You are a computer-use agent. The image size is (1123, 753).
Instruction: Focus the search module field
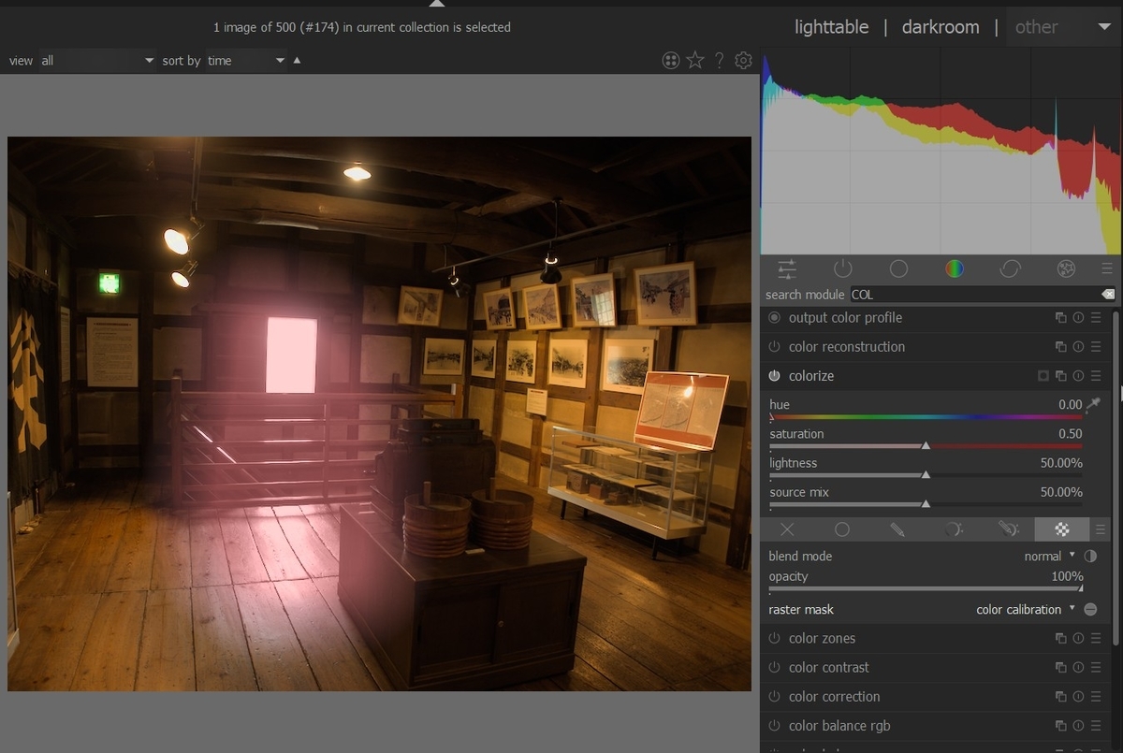click(973, 295)
